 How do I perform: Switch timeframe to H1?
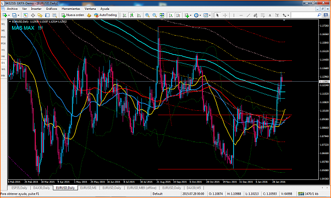pos(3,50)
